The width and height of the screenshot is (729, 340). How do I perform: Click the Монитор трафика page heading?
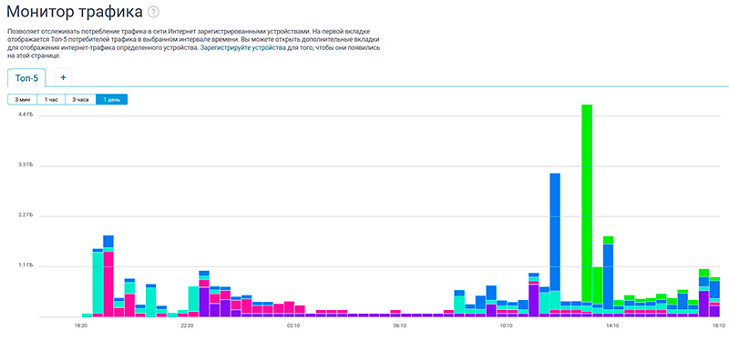click(75, 12)
